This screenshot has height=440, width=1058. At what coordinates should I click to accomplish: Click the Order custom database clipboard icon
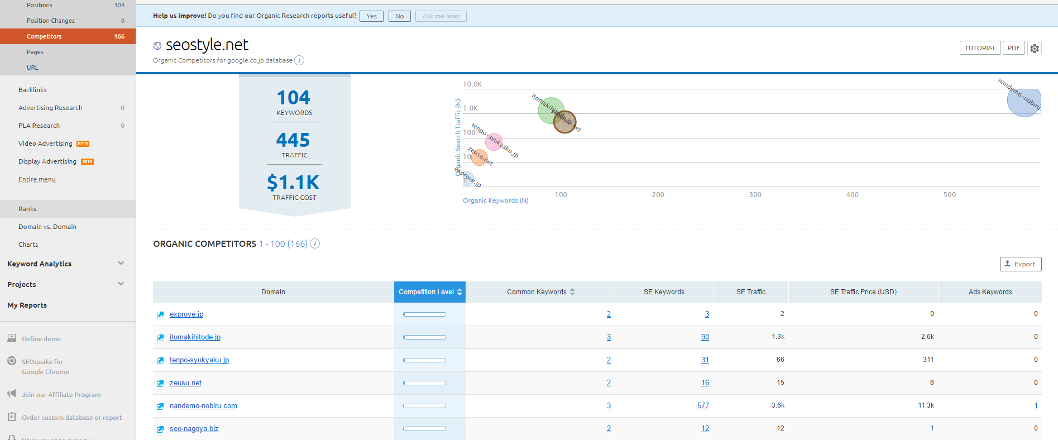click(12, 417)
